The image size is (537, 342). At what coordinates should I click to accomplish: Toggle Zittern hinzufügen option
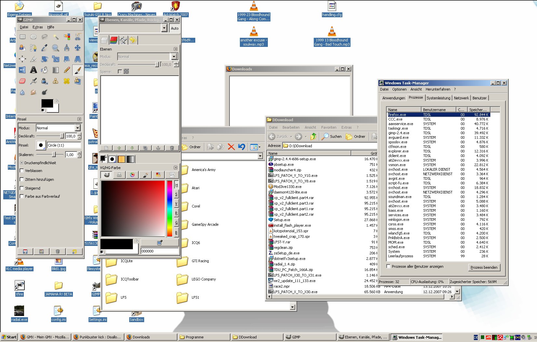click(x=22, y=179)
